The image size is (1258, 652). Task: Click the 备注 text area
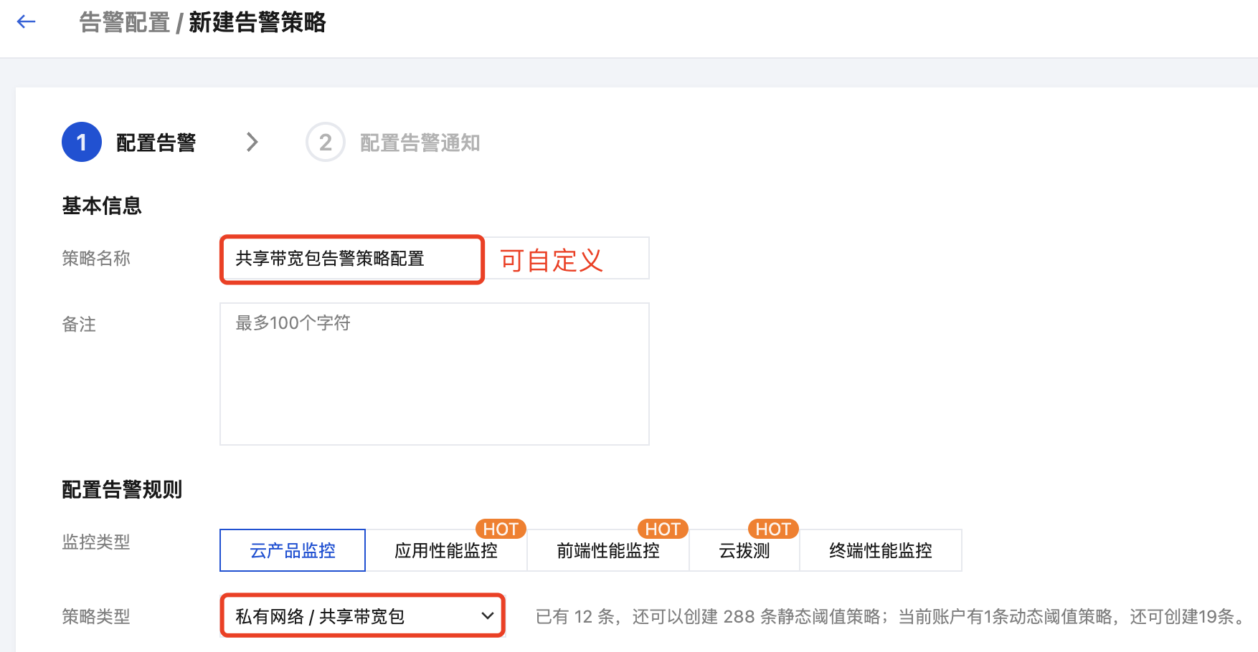(435, 373)
